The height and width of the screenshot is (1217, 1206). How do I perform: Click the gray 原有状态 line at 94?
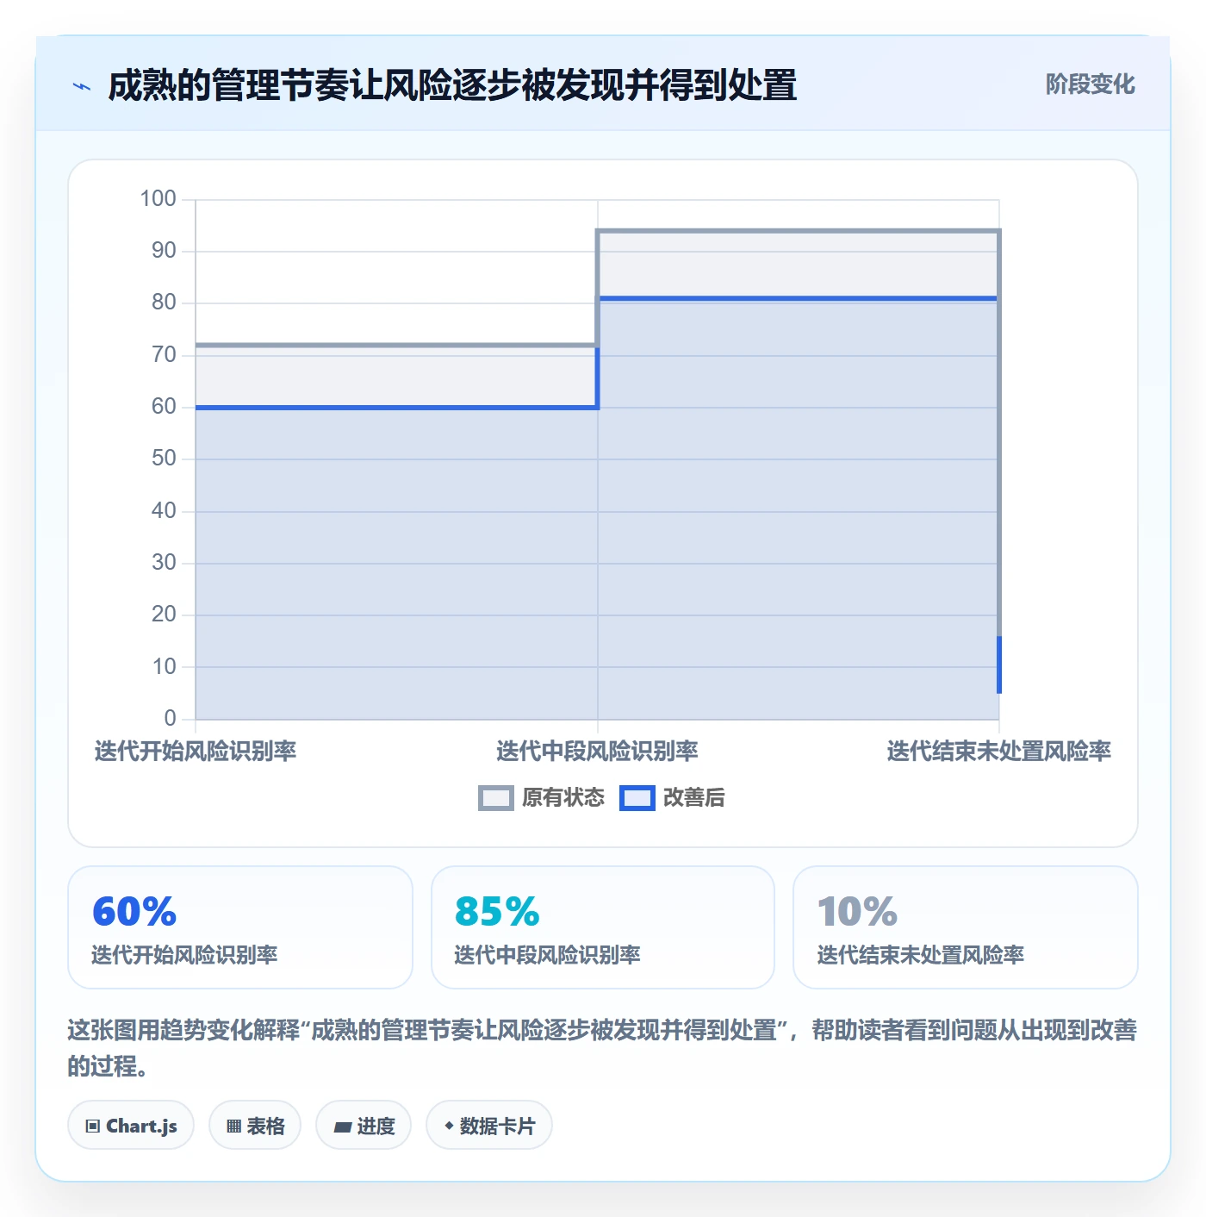pos(799,231)
